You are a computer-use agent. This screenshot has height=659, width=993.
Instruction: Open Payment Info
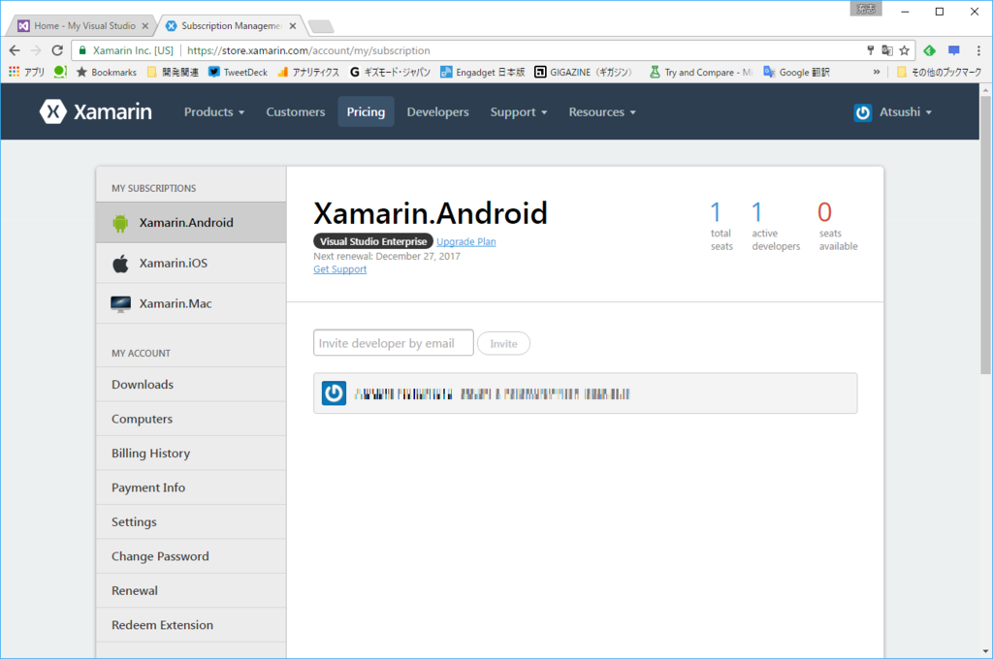pos(191,487)
